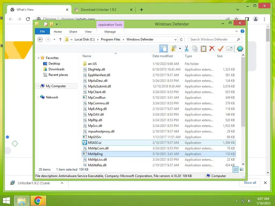Screen dimensions: 275x206
Task: Select DbgHelp.dll file
Action: (x=159, y=69)
